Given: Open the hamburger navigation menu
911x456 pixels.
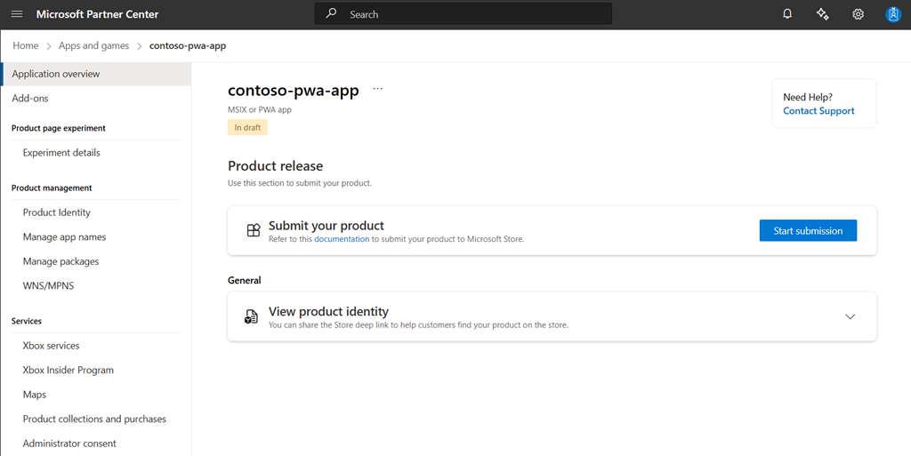Looking at the screenshot, I should [x=17, y=14].
